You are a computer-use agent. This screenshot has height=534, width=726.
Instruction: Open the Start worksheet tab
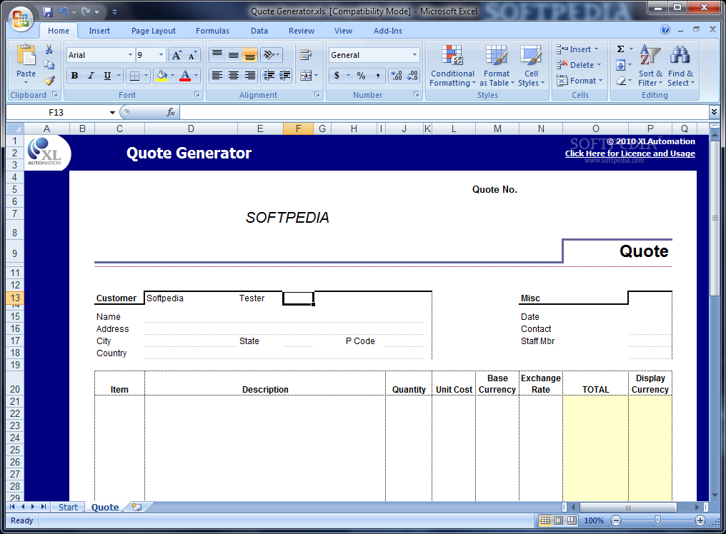pos(68,507)
